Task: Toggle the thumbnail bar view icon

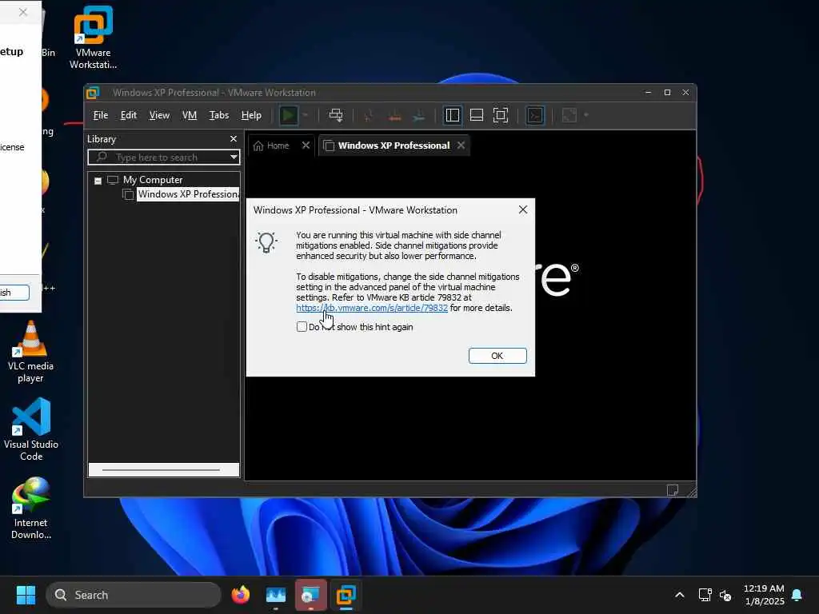Action: [x=477, y=115]
